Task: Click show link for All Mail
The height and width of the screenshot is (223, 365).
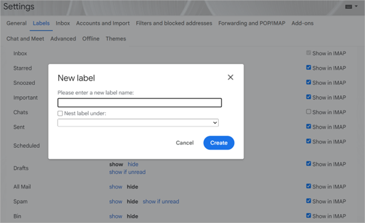Action: tap(116, 187)
